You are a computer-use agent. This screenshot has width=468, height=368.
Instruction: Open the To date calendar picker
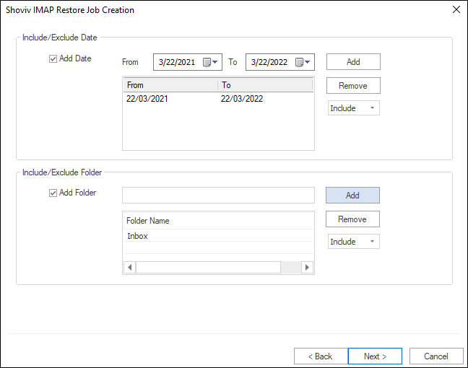(x=303, y=62)
